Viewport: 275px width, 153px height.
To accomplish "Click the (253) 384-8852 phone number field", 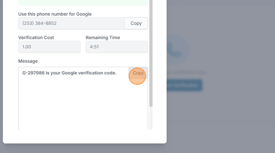I will coord(71,23).
